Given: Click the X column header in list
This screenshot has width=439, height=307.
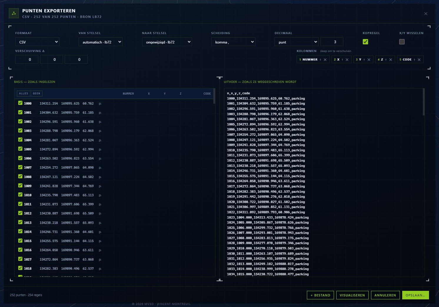Looking at the screenshot, I should [x=149, y=94].
